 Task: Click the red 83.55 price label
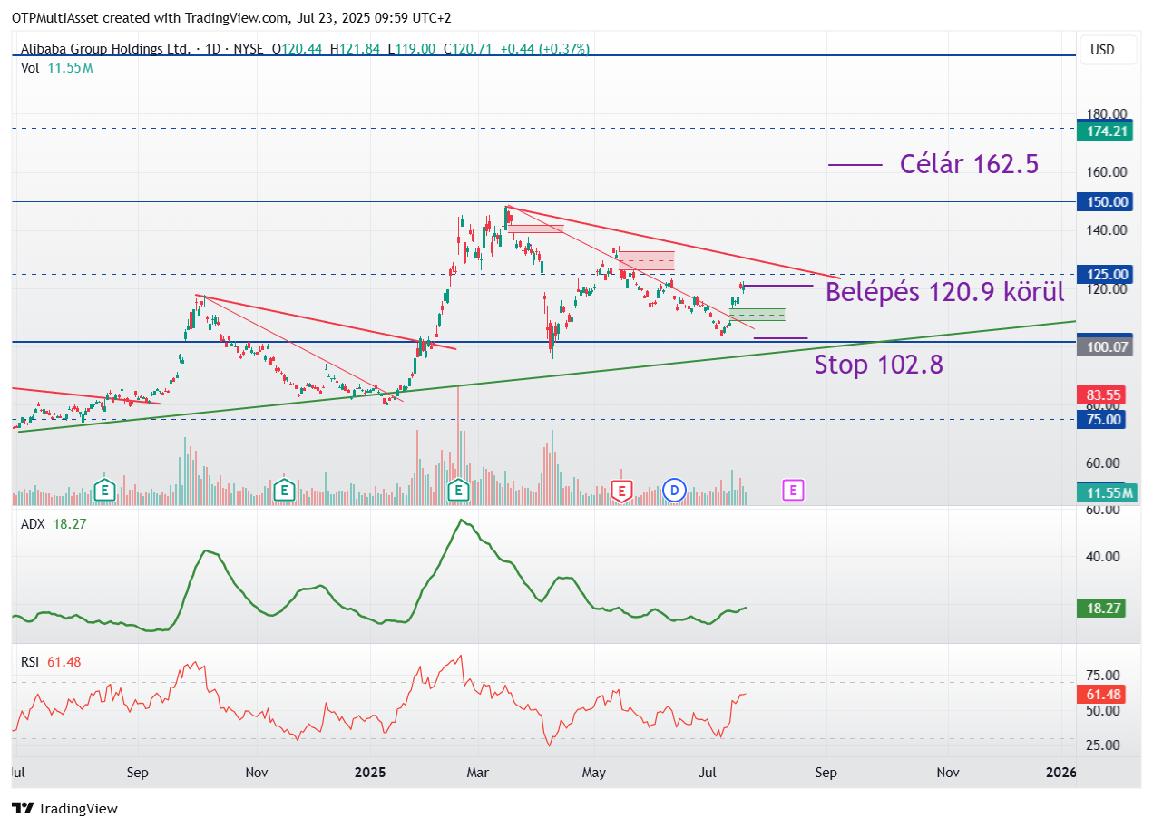[x=1100, y=395]
